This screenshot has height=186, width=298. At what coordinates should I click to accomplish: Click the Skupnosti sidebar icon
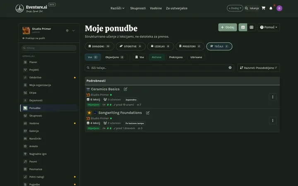point(25,116)
